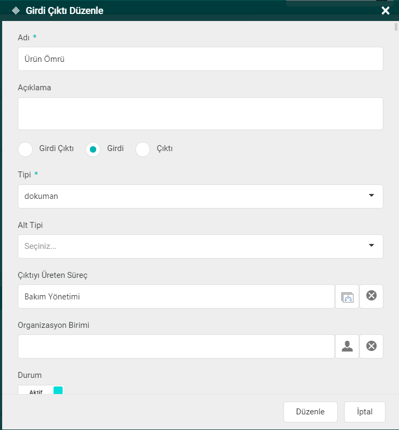The height and width of the screenshot is (430, 399).
Task: Clear the Organizasyon Birimi field
Action: tap(371, 347)
